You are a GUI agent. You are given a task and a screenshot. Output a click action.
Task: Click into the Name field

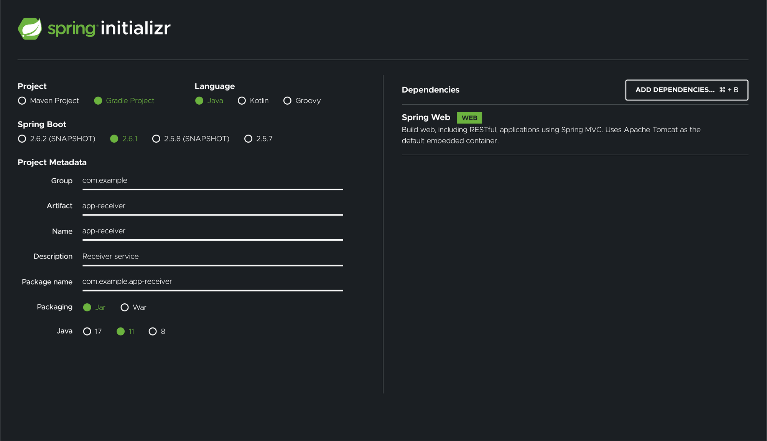(212, 231)
